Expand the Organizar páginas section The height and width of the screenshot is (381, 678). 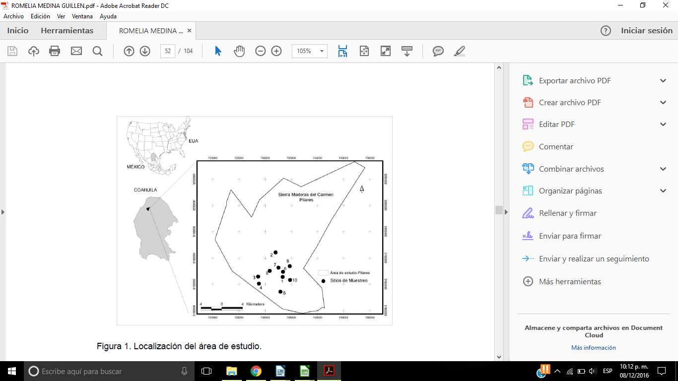(663, 191)
